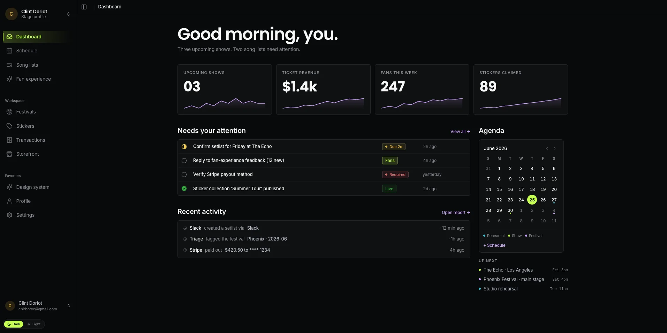
Task: Click the top Clint Doriot avatar
Action: (11, 14)
